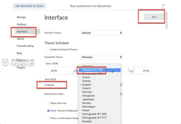The width and height of the screenshot is (181, 124).
Task: Click the theme schedule slider handle
Action: point(131,68)
